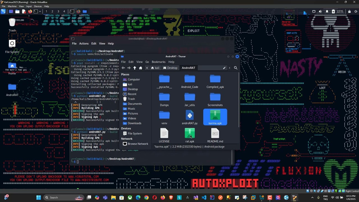Viewport: 359px width, 202px height.
Task: Open the VirtualBox Input menu
Action: (x=29, y=6)
